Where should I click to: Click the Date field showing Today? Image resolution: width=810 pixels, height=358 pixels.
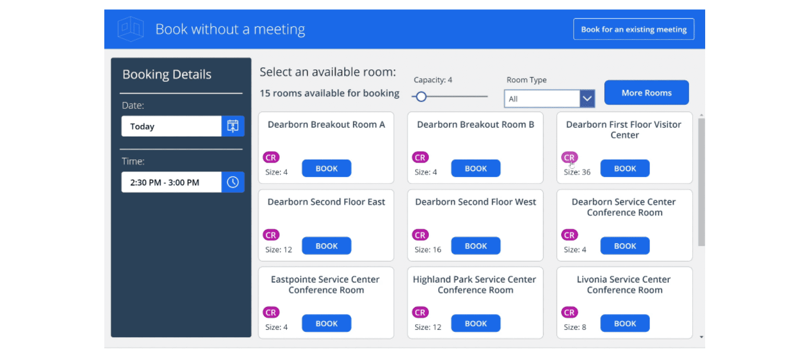(x=171, y=126)
